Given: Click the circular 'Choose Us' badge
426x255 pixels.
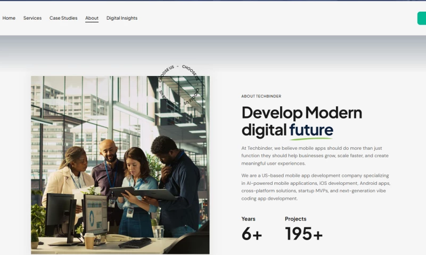Looking at the screenshot, I should pyautogui.click(x=179, y=85).
